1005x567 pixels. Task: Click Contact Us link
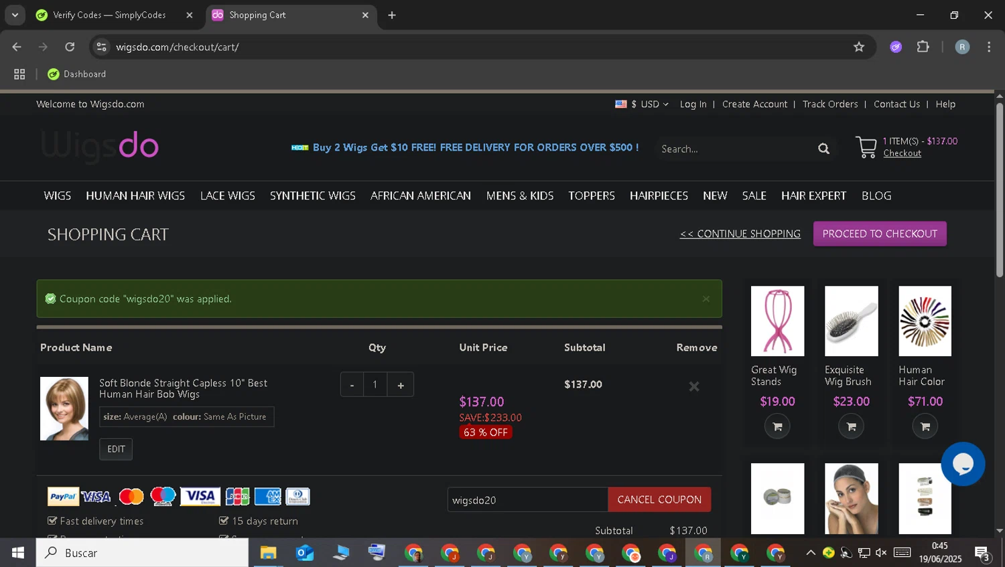pyautogui.click(x=896, y=104)
